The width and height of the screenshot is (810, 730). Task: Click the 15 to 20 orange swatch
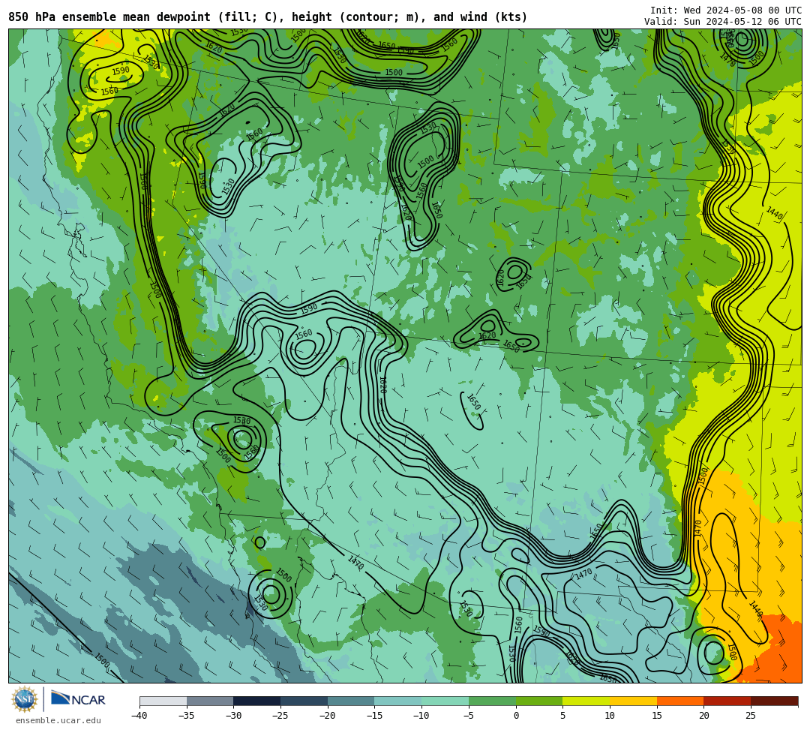pyautogui.click(x=680, y=701)
